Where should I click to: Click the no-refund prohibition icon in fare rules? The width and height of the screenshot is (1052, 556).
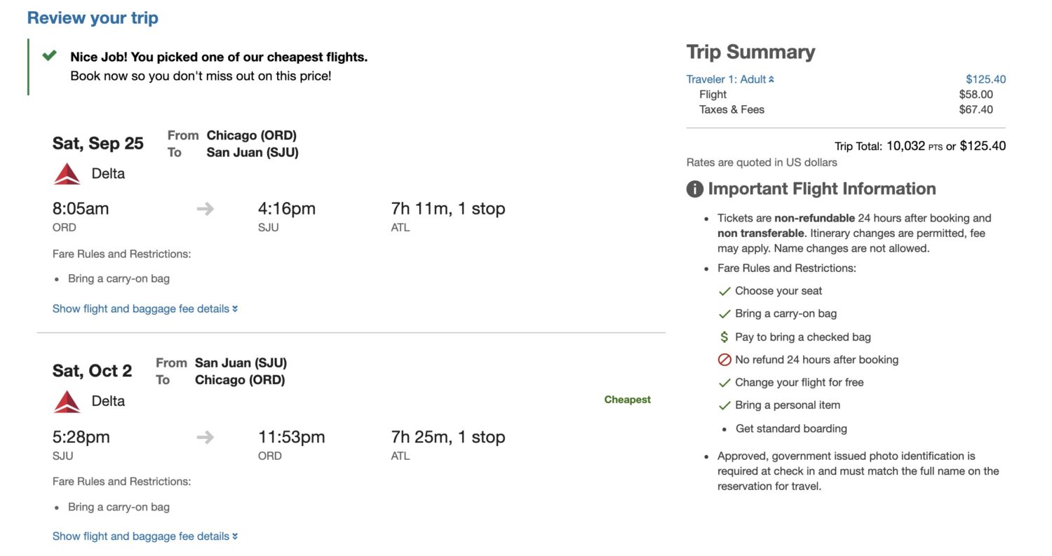point(726,360)
